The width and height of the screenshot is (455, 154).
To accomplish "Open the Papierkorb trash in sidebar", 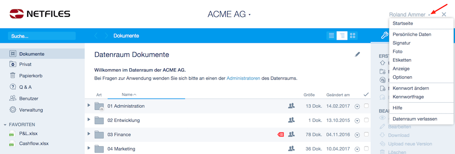I will pos(31,76).
